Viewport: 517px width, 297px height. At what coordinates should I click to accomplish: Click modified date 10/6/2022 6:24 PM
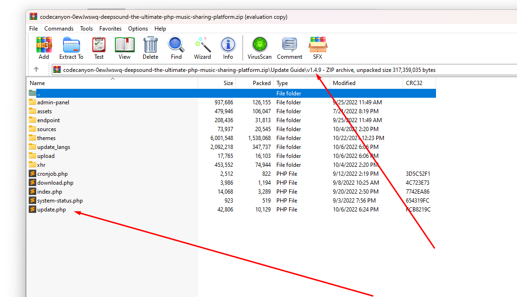click(x=356, y=210)
